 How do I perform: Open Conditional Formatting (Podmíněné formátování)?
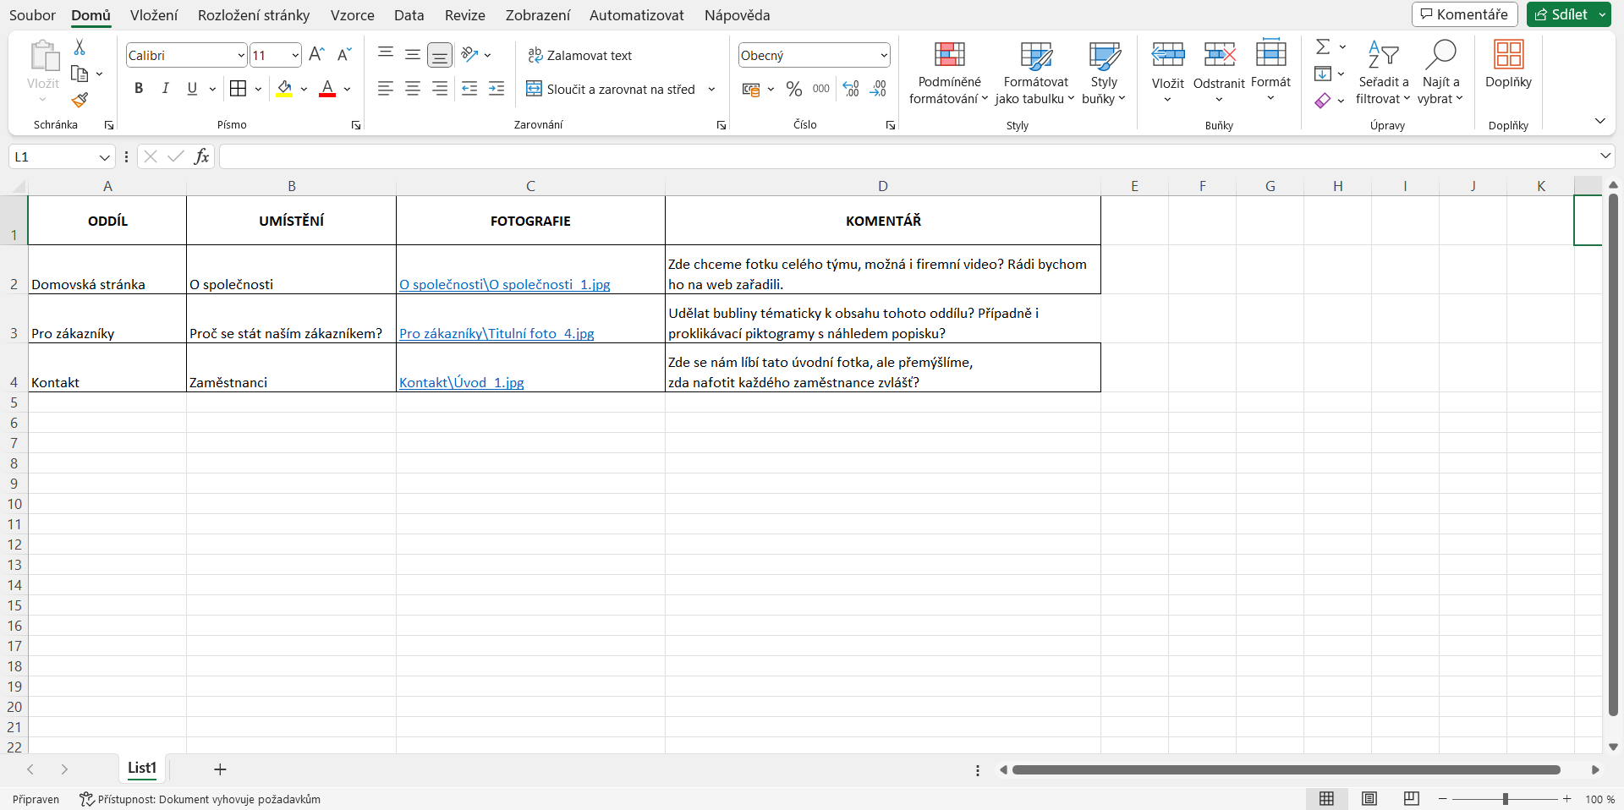(949, 74)
